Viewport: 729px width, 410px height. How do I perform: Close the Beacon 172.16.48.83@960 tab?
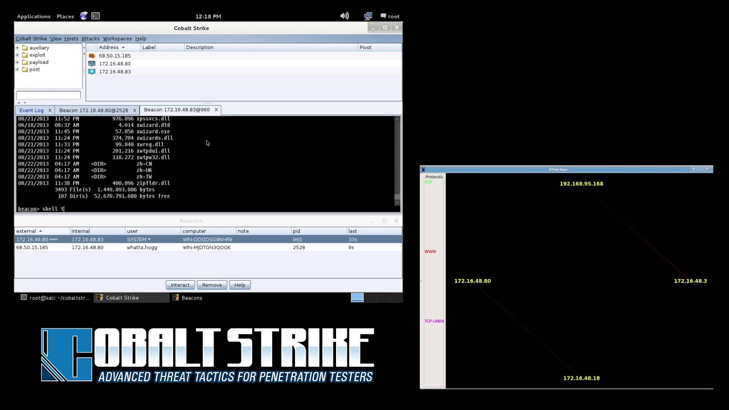pos(216,109)
